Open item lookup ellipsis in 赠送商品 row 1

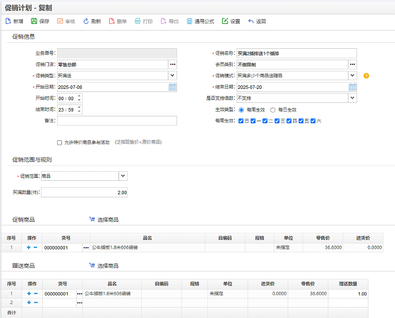pos(80,294)
